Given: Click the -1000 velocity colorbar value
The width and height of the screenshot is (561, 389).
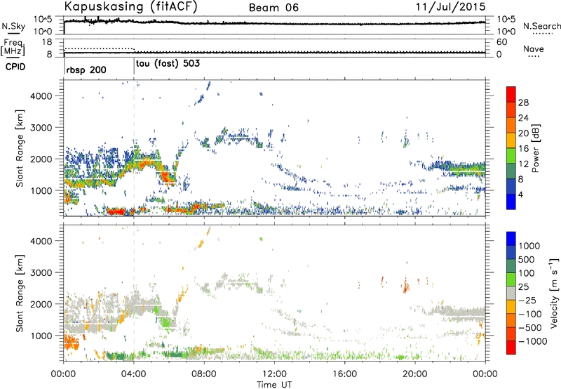Looking at the screenshot, I should point(533,341).
